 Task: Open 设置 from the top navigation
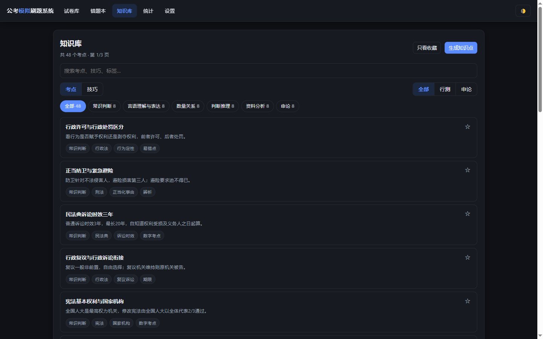coord(170,11)
